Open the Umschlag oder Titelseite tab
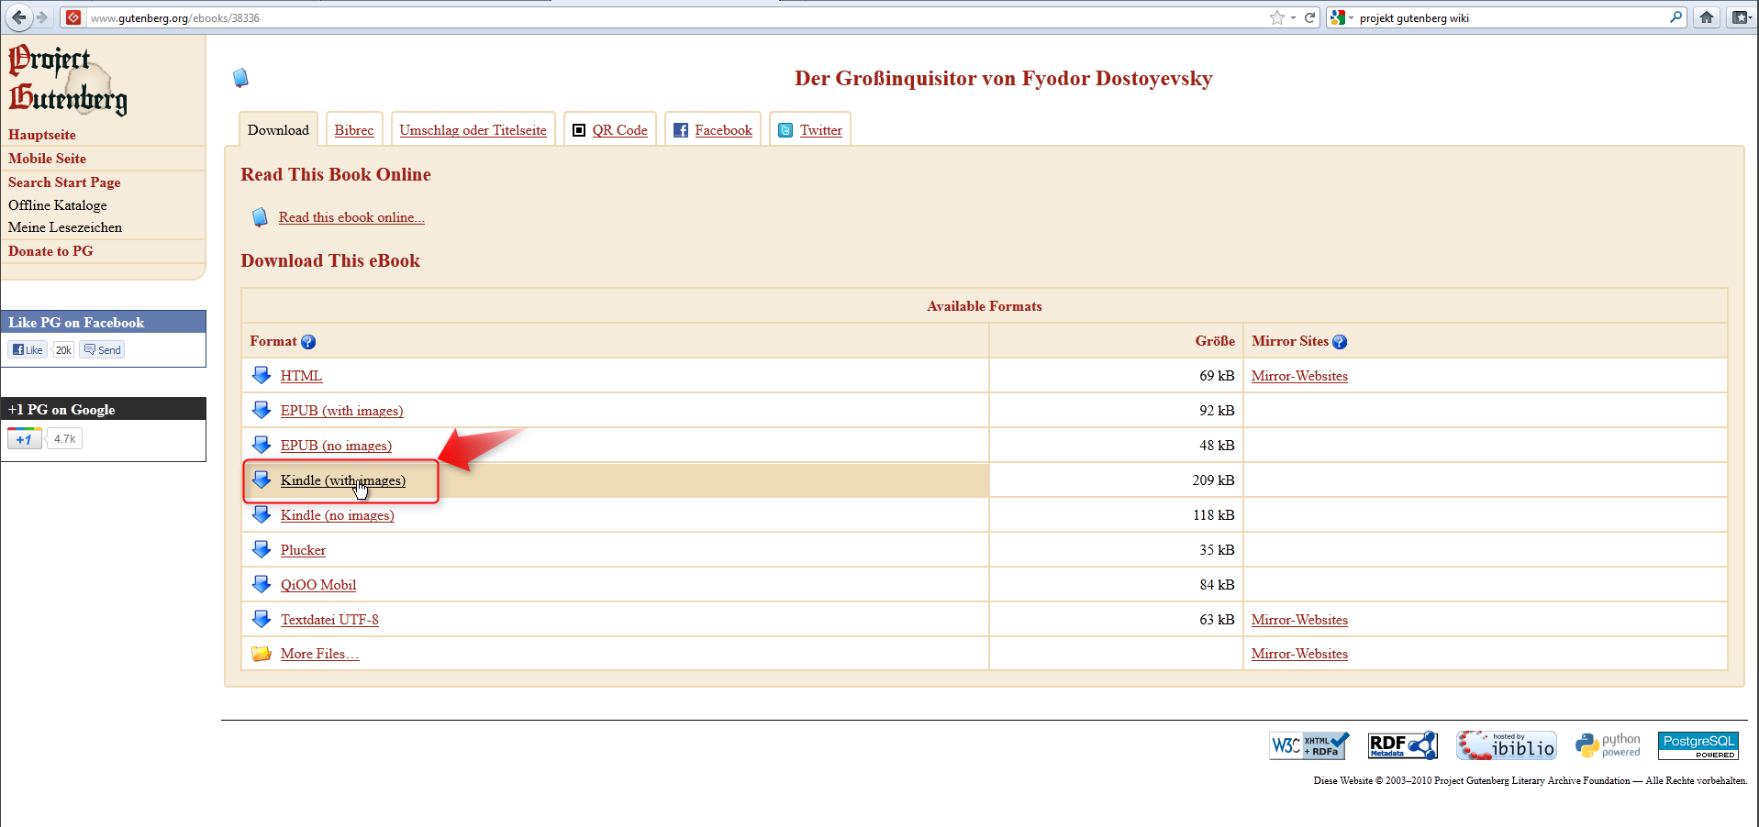Image resolution: width=1759 pixels, height=827 pixels. coord(473,130)
